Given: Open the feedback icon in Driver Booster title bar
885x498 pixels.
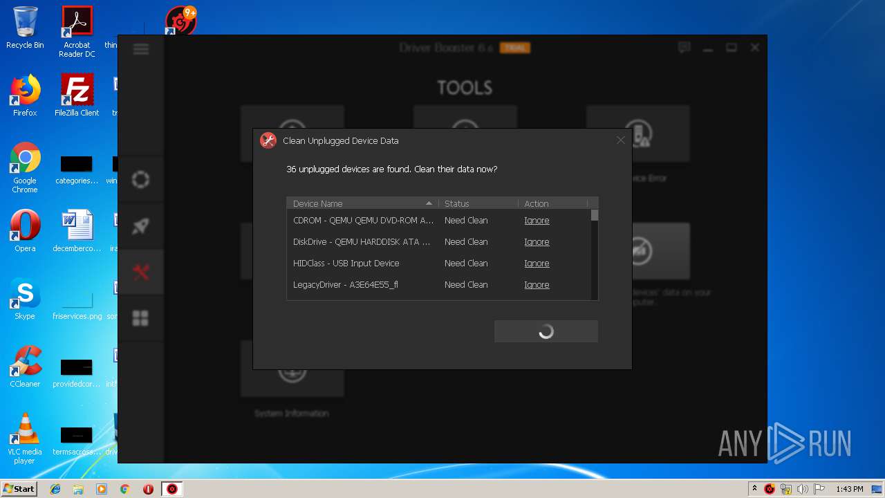Looking at the screenshot, I should tap(684, 48).
